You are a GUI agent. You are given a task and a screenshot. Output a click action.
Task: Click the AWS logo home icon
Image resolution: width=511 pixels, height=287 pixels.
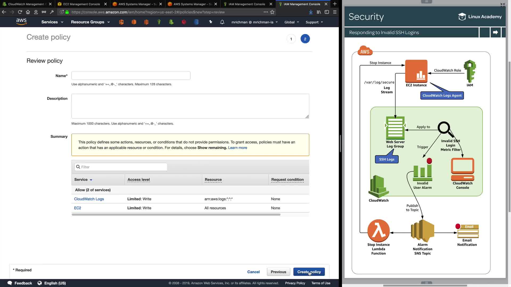[x=21, y=22]
